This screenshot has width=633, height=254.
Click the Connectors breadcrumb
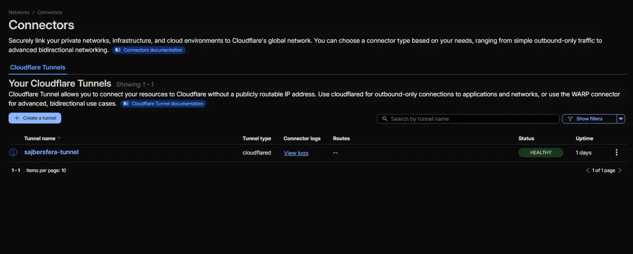(x=50, y=12)
